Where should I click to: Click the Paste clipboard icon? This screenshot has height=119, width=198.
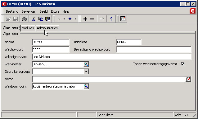tap(48, 19)
